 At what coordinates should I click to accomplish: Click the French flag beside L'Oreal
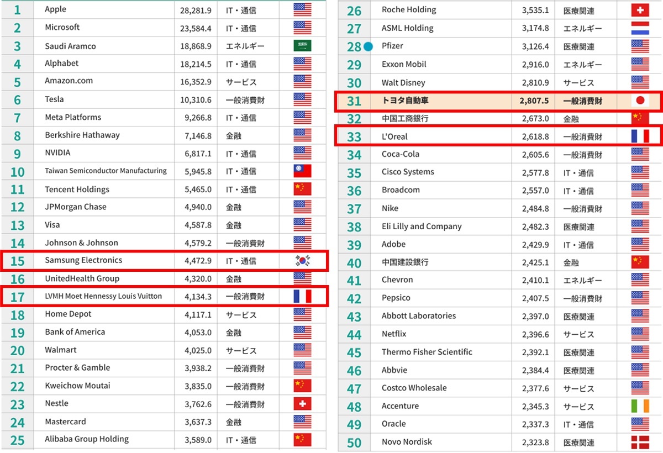640,136
